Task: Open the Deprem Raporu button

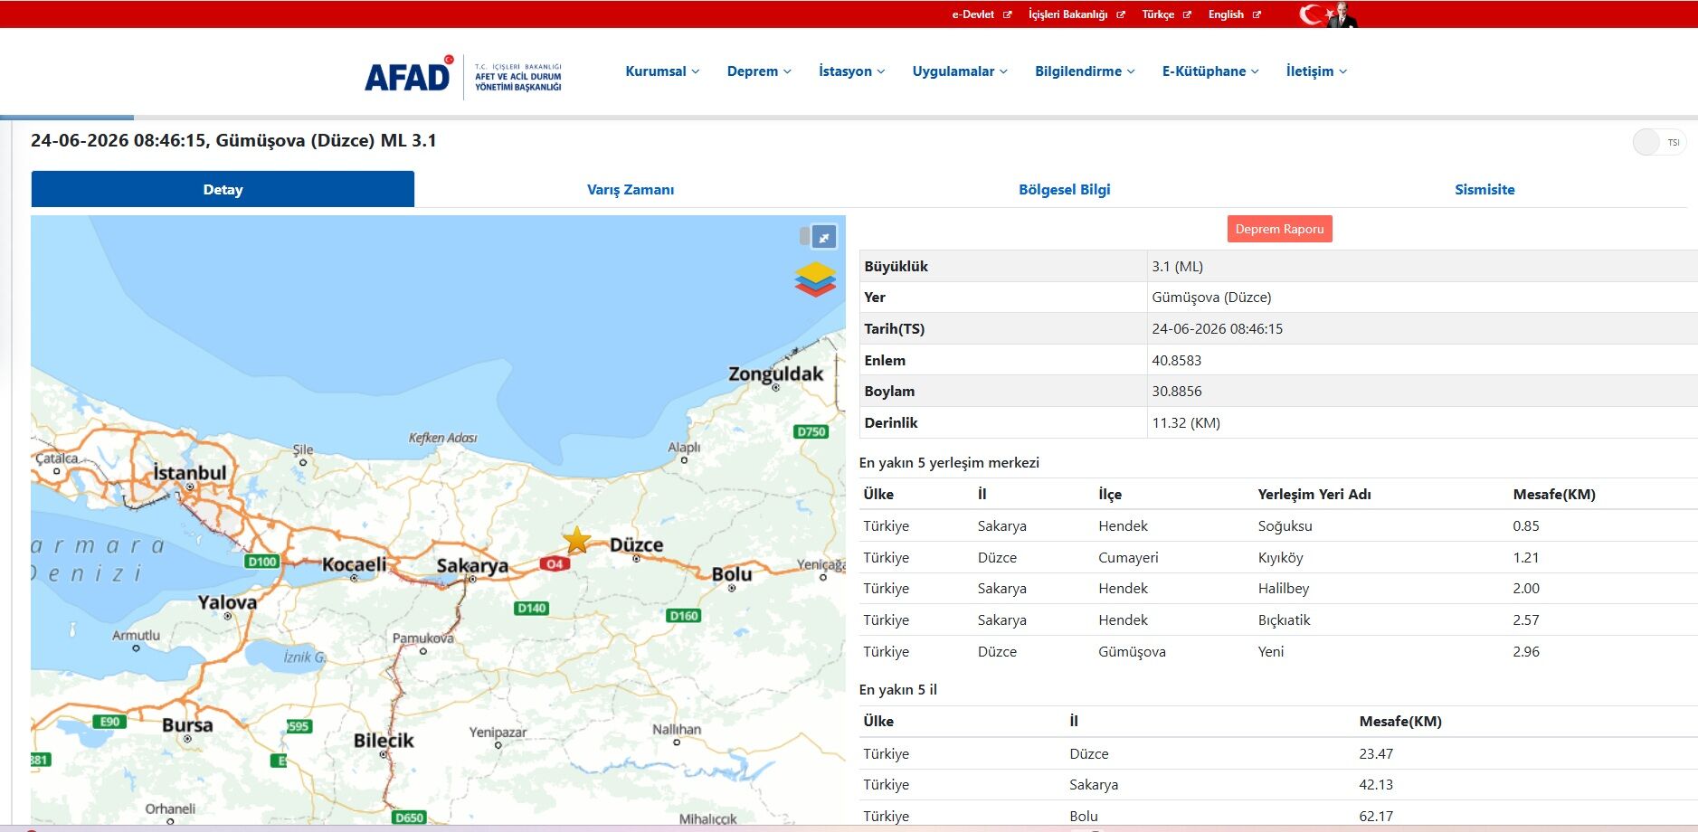Action: point(1279,229)
